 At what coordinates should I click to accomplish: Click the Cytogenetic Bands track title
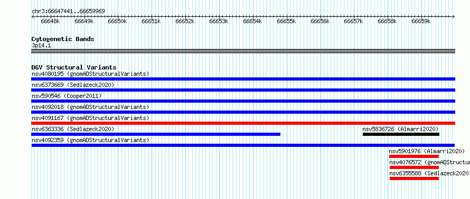pos(63,39)
